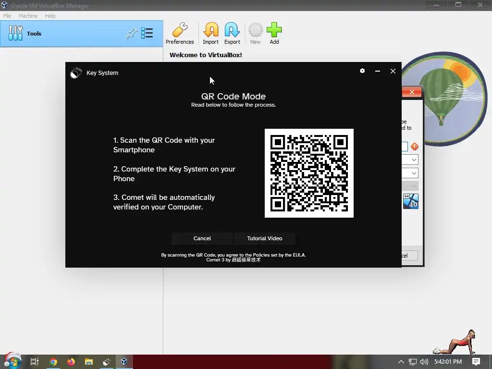Image resolution: width=492 pixels, height=369 pixels.
Task: Click the taskbar clock 5:42:01 PM
Action: click(448, 362)
